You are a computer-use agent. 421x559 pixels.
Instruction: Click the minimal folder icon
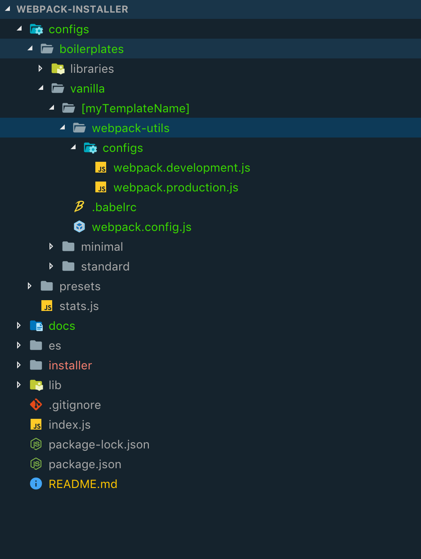click(x=68, y=246)
